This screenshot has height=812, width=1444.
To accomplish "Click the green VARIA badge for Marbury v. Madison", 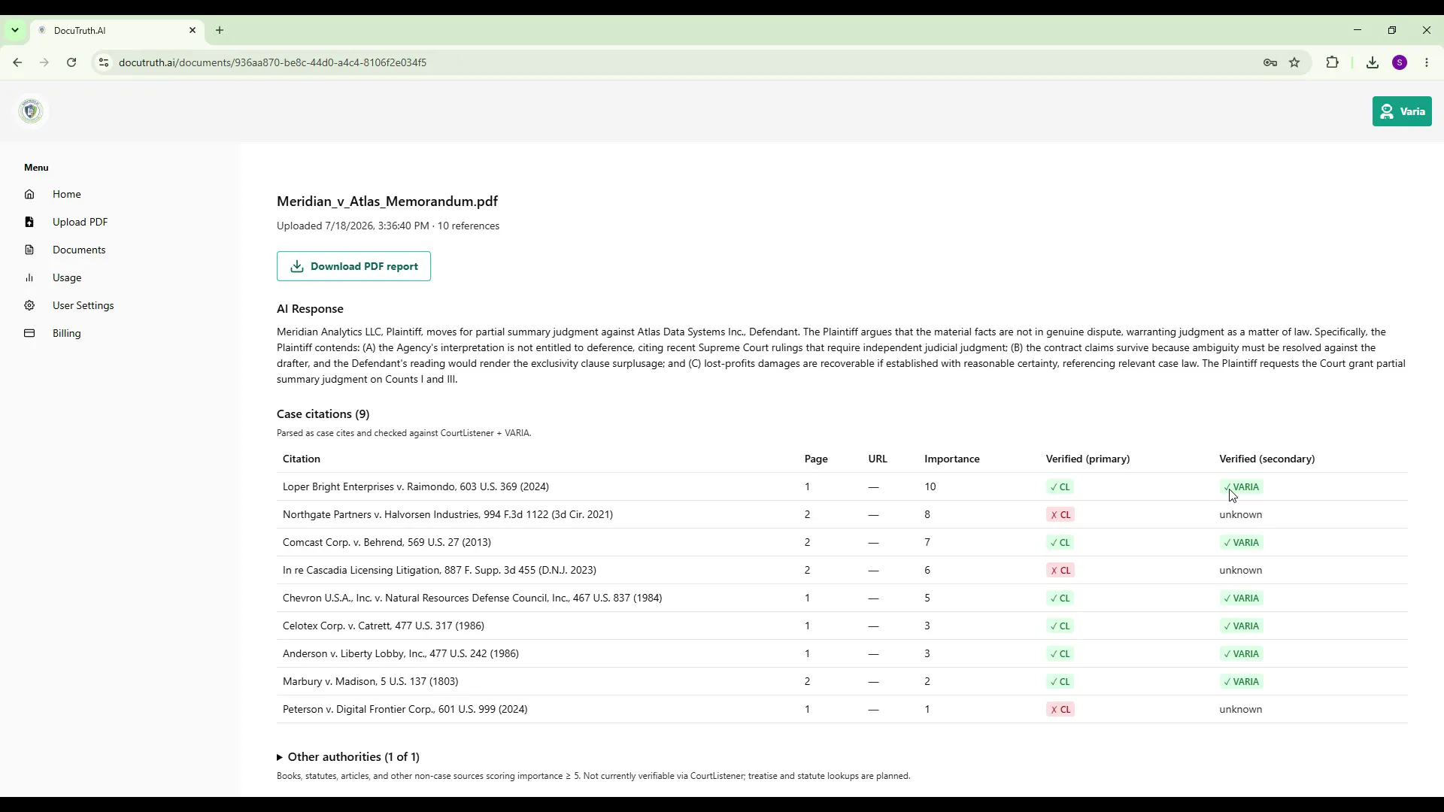I will 1241,682.
